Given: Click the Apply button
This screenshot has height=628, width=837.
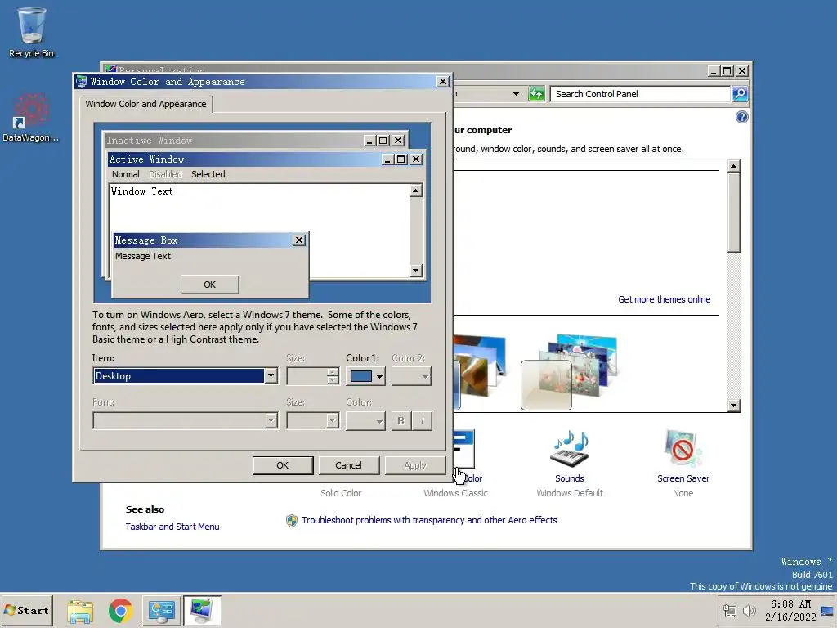Looking at the screenshot, I should [x=414, y=465].
